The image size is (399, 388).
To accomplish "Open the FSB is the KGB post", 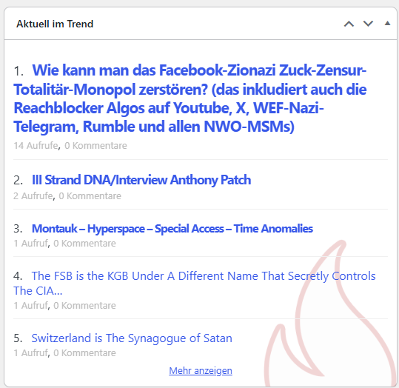I will pos(195,284).
